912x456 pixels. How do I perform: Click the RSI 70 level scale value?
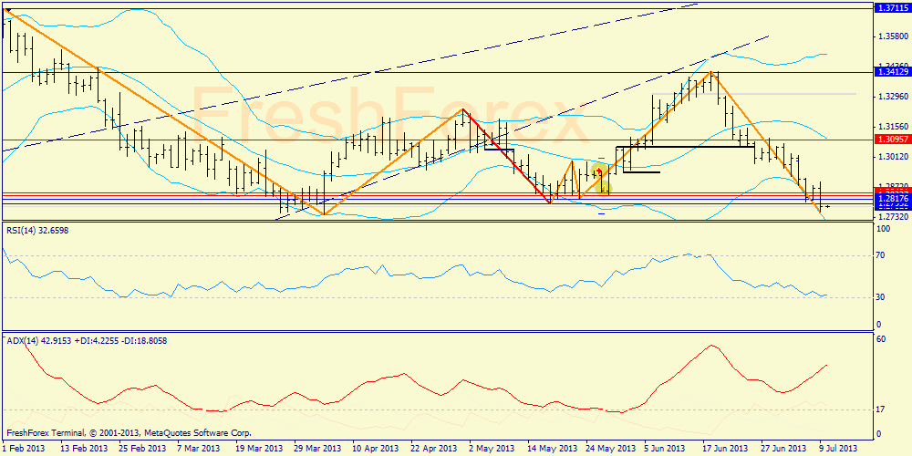(881, 258)
